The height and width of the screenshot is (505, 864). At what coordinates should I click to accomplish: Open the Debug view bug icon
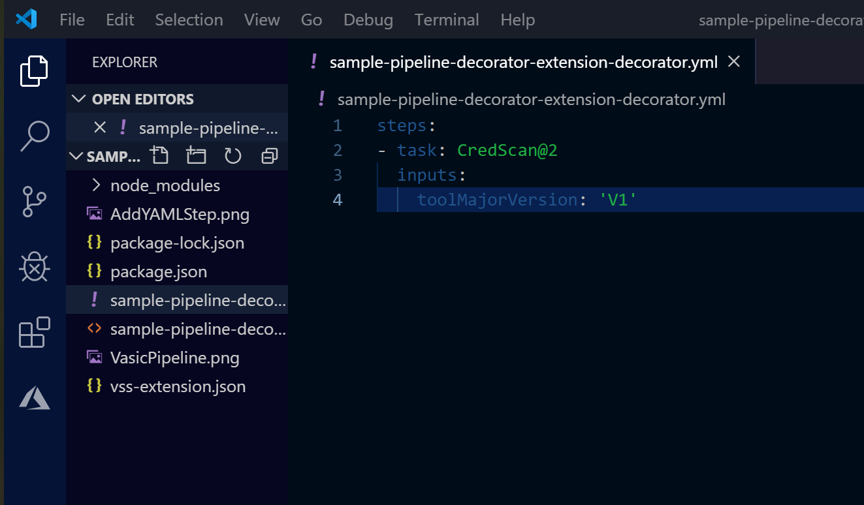34,267
